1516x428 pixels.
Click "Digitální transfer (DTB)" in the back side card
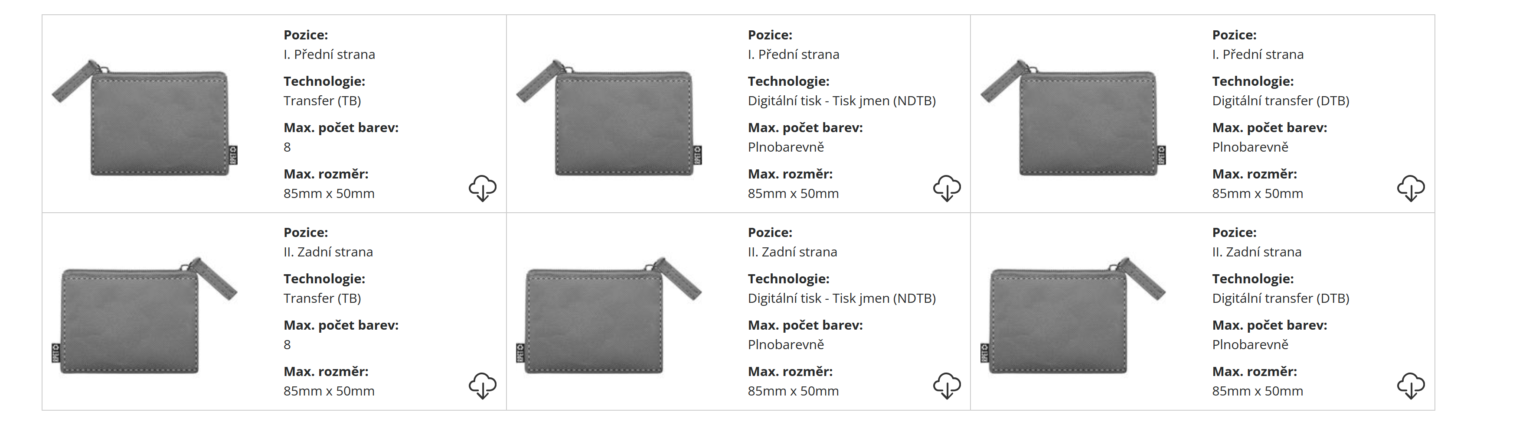click(x=1280, y=298)
